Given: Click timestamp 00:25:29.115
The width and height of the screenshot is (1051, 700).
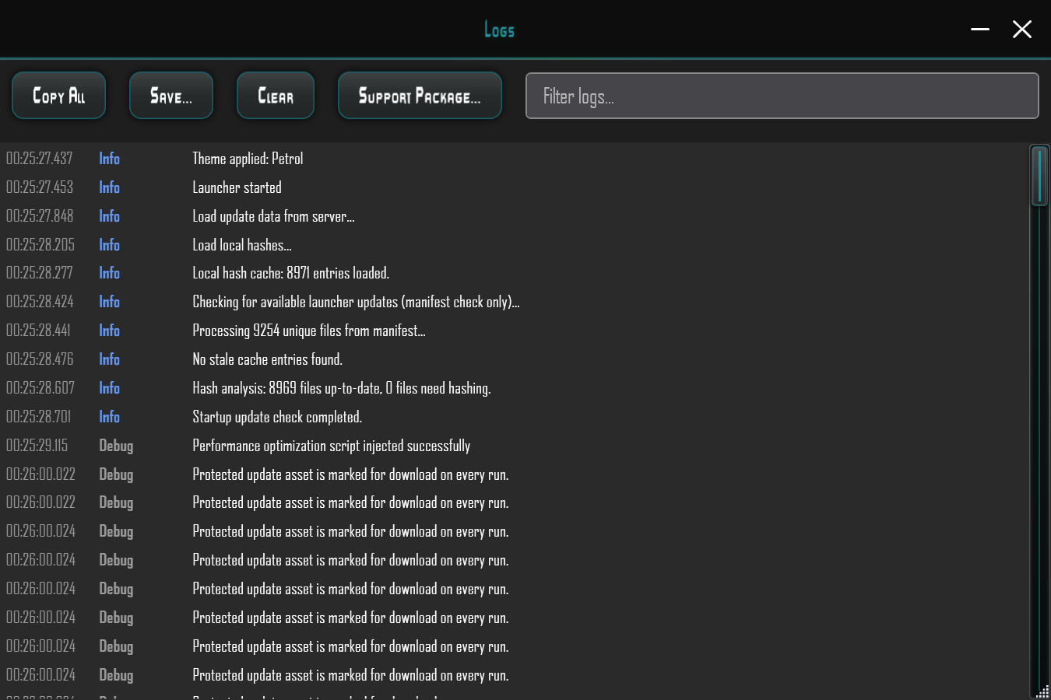Looking at the screenshot, I should click(x=37, y=446).
